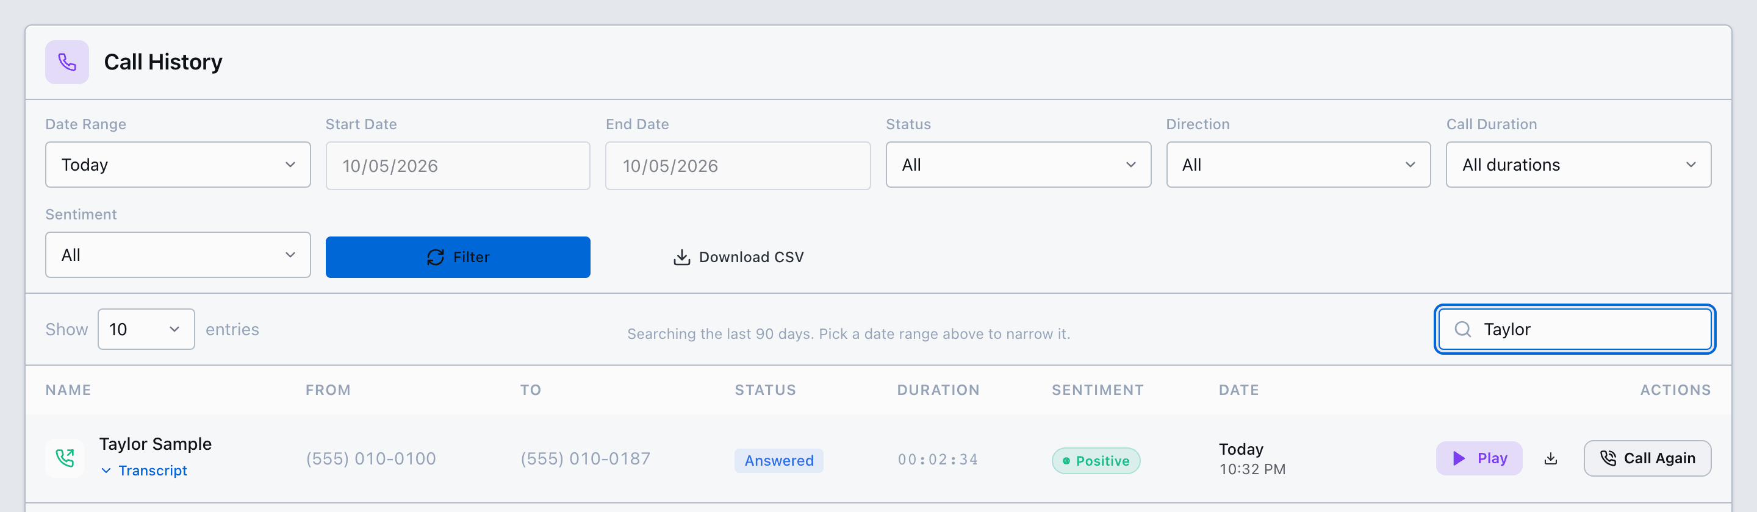Click the To number (555) 010-0187
Image resolution: width=1757 pixels, height=512 pixels.
[x=585, y=459]
